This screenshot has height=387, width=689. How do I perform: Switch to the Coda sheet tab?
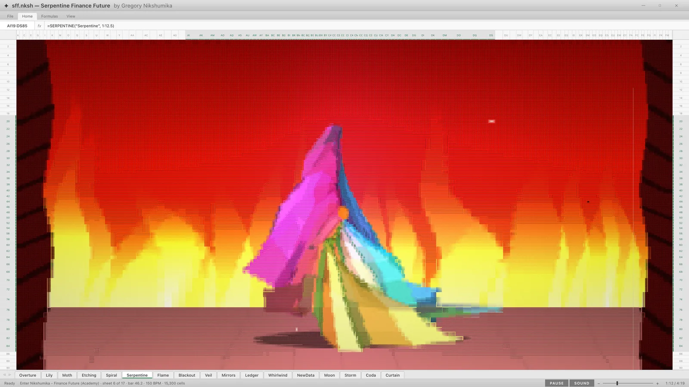[371, 375]
